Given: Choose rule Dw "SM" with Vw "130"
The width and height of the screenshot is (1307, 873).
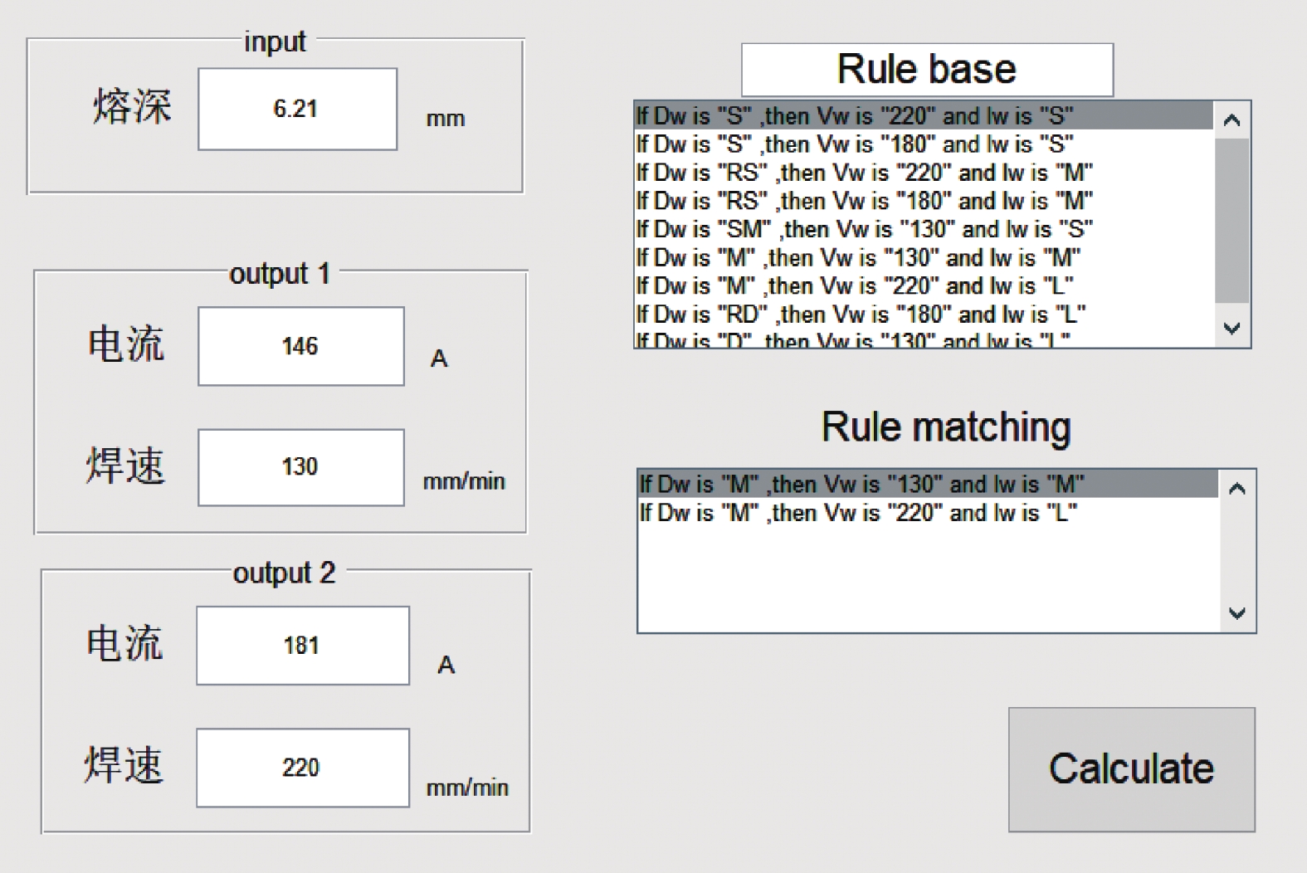Looking at the screenshot, I should pyautogui.click(x=863, y=229).
